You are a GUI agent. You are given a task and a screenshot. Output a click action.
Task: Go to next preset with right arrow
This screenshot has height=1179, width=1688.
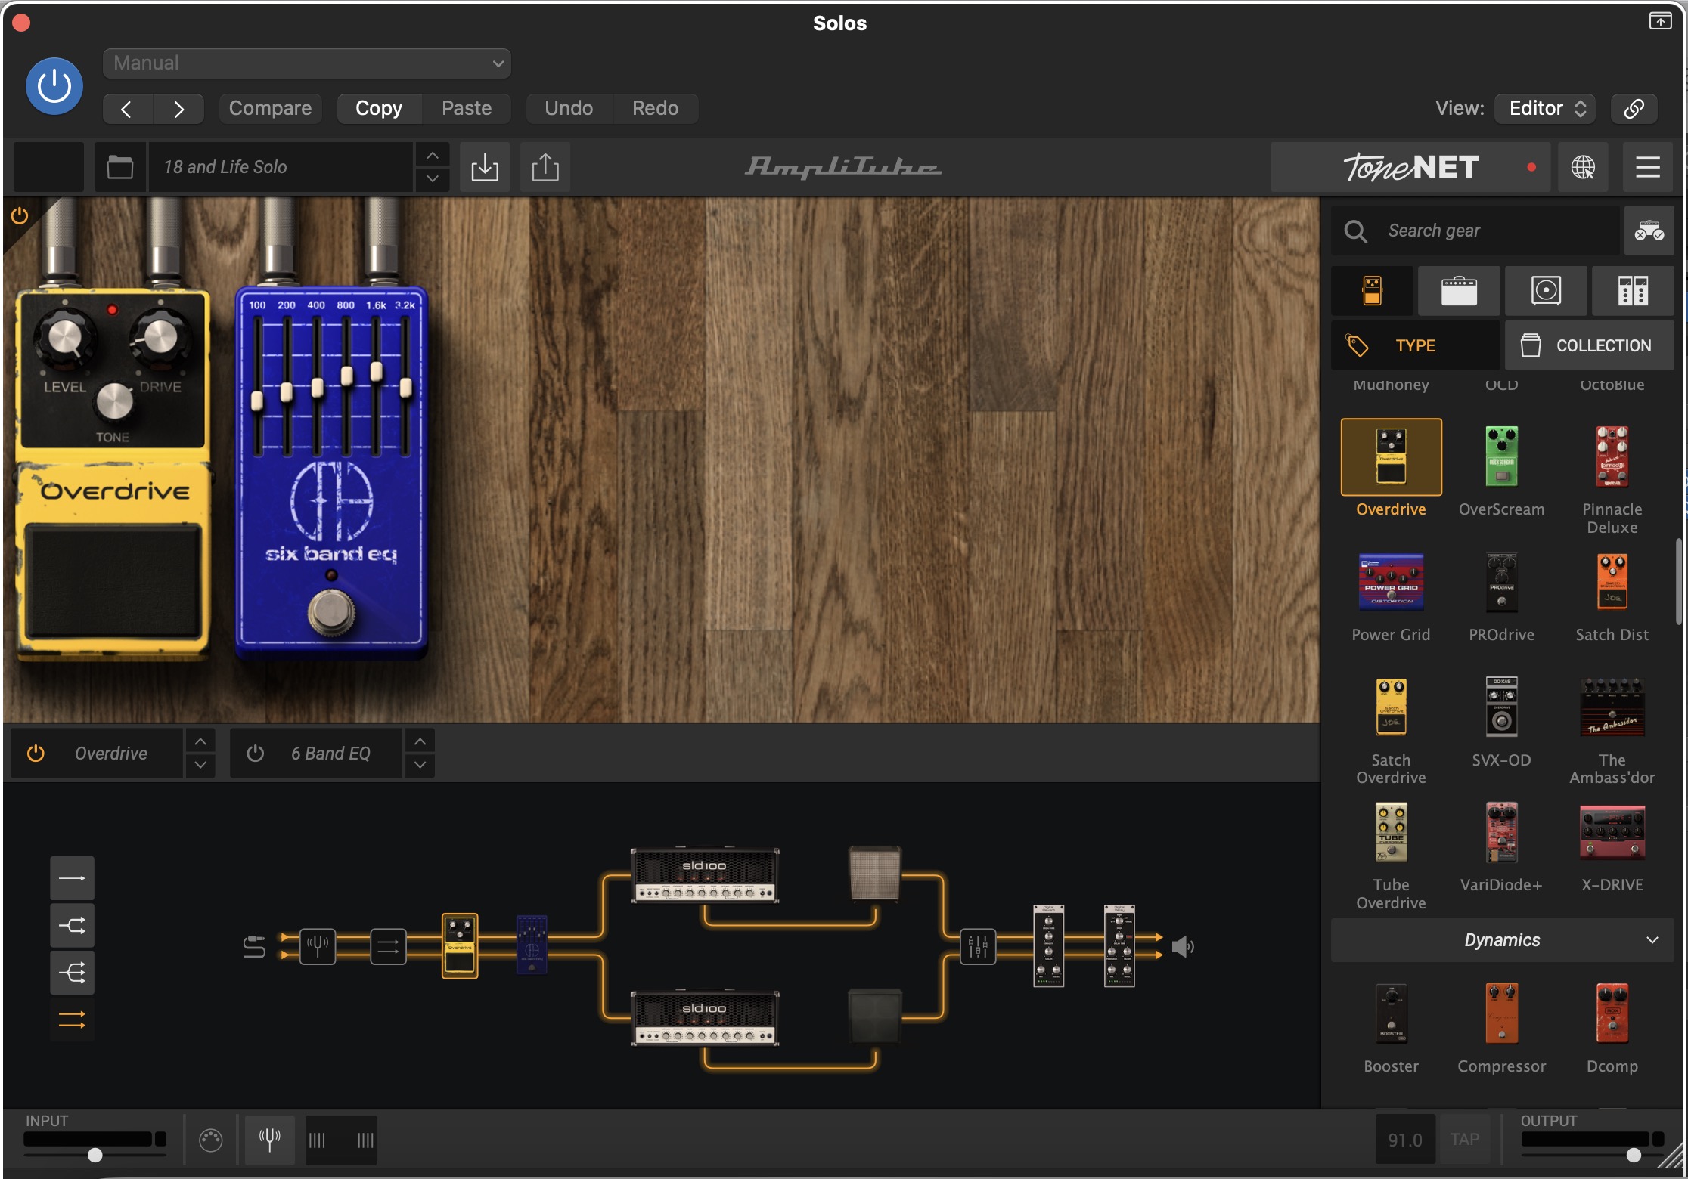click(x=178, y=109)
